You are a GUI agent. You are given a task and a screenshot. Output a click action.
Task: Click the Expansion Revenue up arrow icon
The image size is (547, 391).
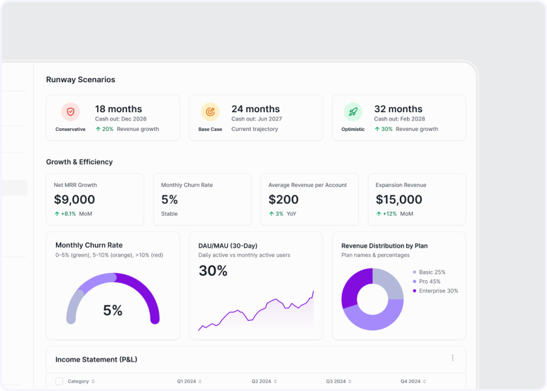pos(378,214)
